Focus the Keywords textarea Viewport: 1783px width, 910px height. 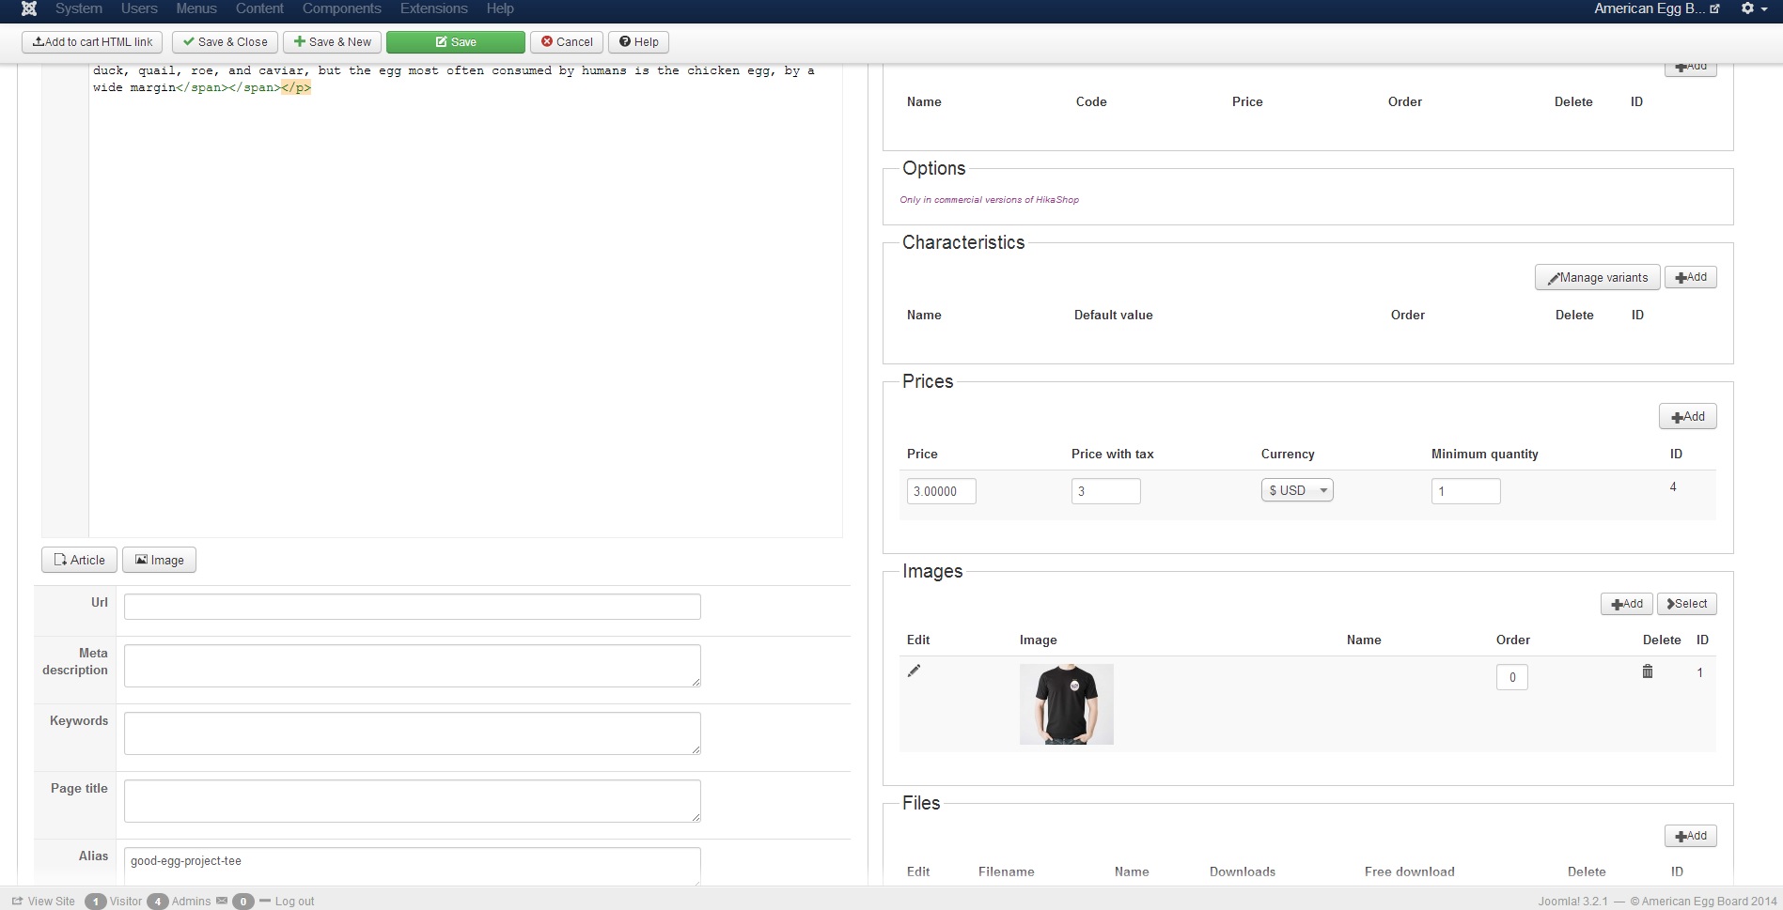(413, 733)
